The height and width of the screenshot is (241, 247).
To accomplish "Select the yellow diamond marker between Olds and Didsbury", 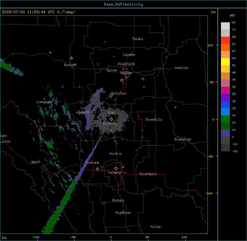I will 111,119.
